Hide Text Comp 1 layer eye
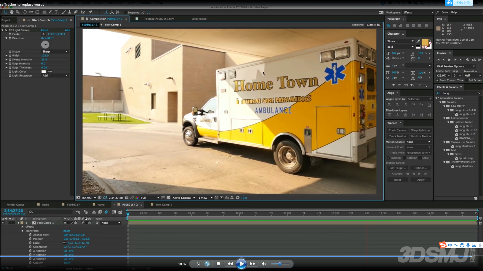The width and height of the screenshot is (483, 271). coord(3,223)
